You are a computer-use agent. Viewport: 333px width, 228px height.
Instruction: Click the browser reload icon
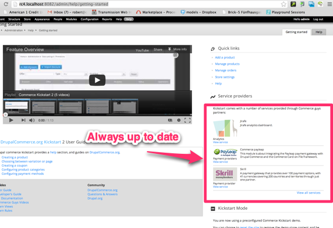coord(6,4)
